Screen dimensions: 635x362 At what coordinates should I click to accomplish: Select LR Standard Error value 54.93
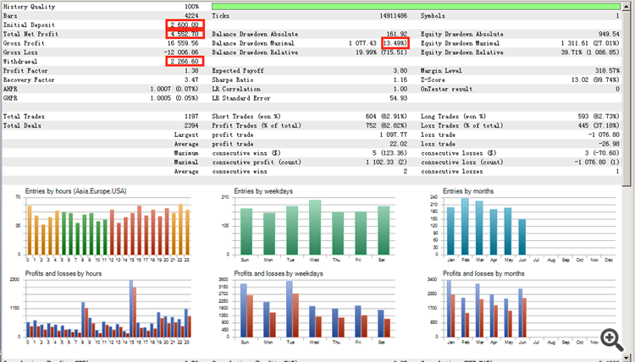(399, 98)
